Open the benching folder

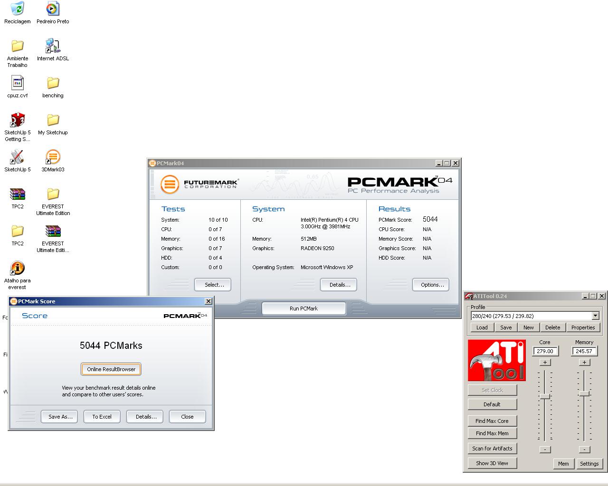tap(53, 87)
